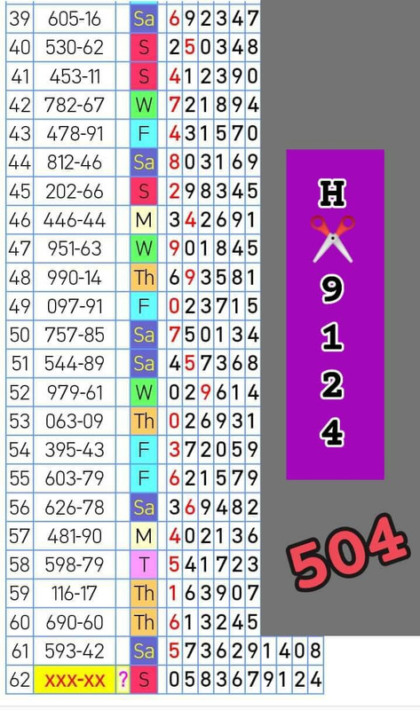Screen dimensions: 420x710
Task: Click the digit 2 in the purple box
Action: pos(333,385)
